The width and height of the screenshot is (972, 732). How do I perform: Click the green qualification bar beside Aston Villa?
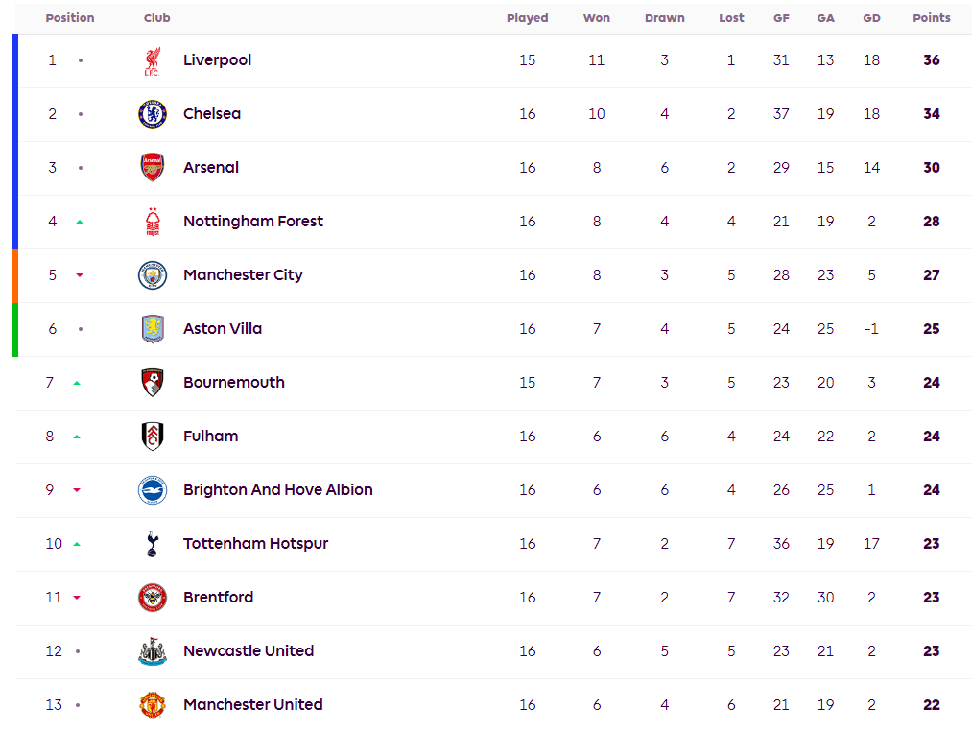coord(15,329)
